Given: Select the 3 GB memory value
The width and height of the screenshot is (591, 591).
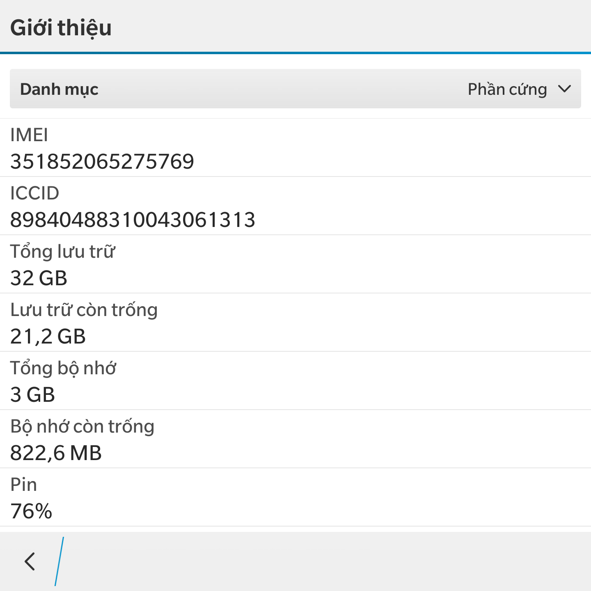Looking at the screenshot, I should (x=33, y=395).
